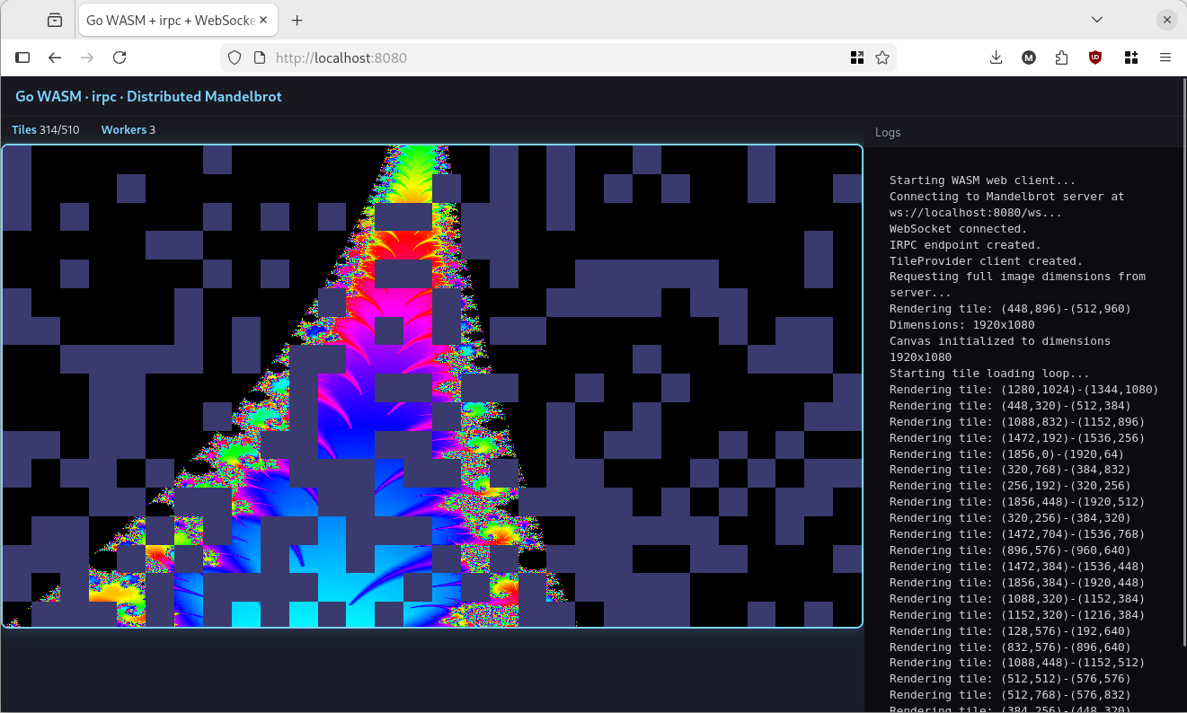Reload the current page

point(120,57)
